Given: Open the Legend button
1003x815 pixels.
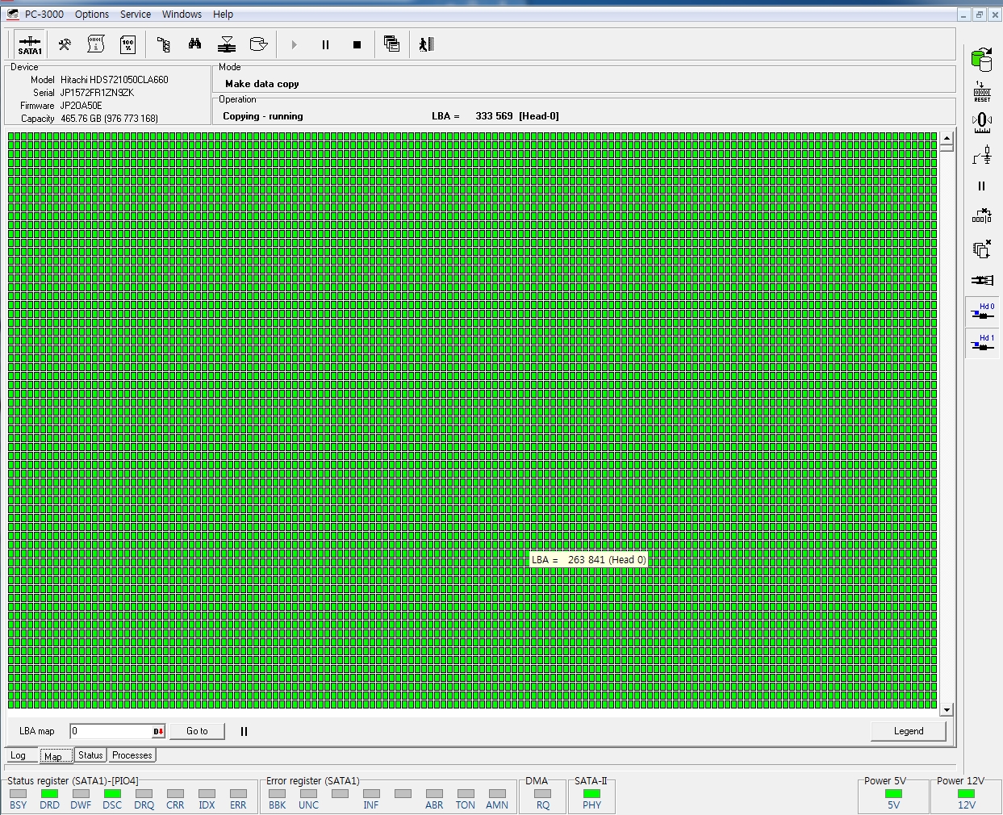Looking at the screenshot, I should pyautogui.click(x=908, y=731).
